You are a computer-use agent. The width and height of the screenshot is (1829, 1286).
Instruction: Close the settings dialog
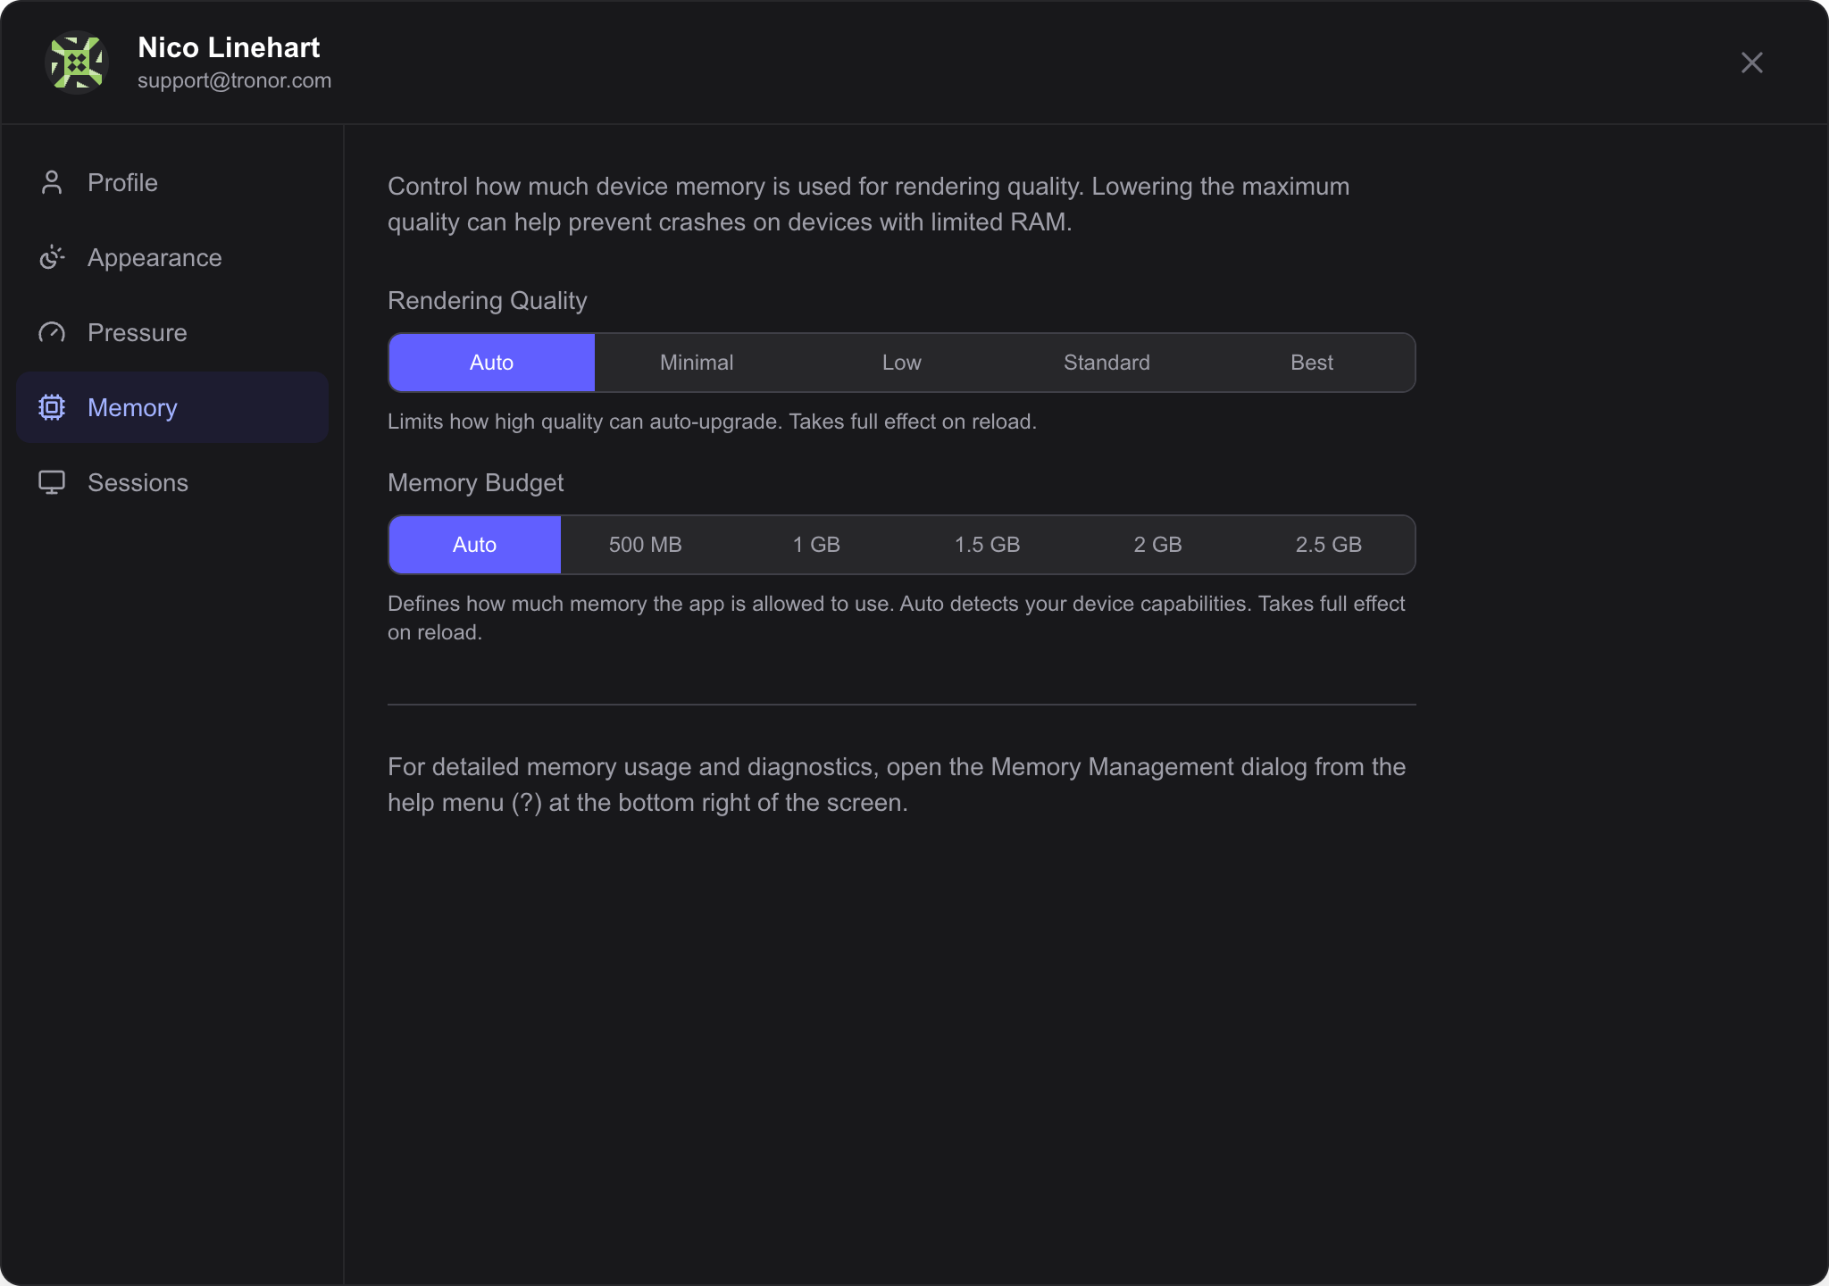1751,63
